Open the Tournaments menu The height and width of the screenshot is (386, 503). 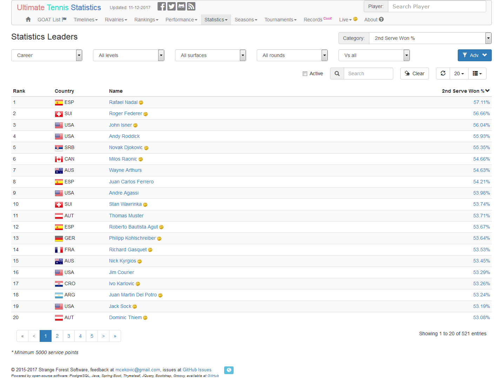pyautogui.click(x=280, y=20)
